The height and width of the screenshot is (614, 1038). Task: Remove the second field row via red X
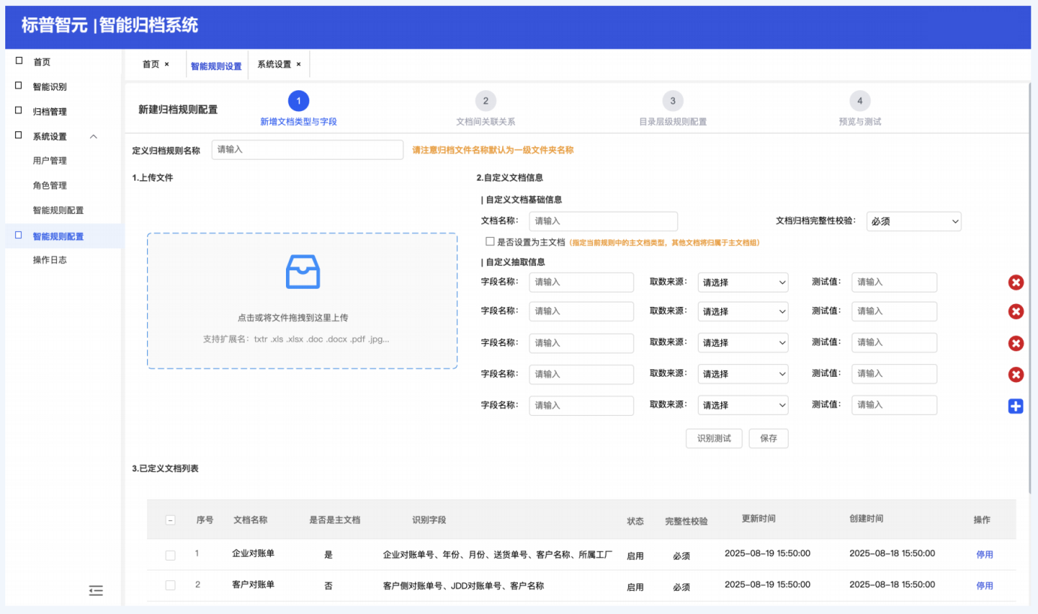click(1015, 312)
